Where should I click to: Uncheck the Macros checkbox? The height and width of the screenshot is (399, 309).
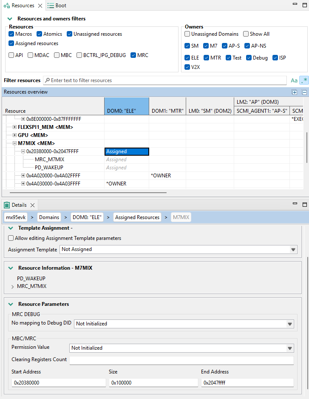(x=11, y=34)
